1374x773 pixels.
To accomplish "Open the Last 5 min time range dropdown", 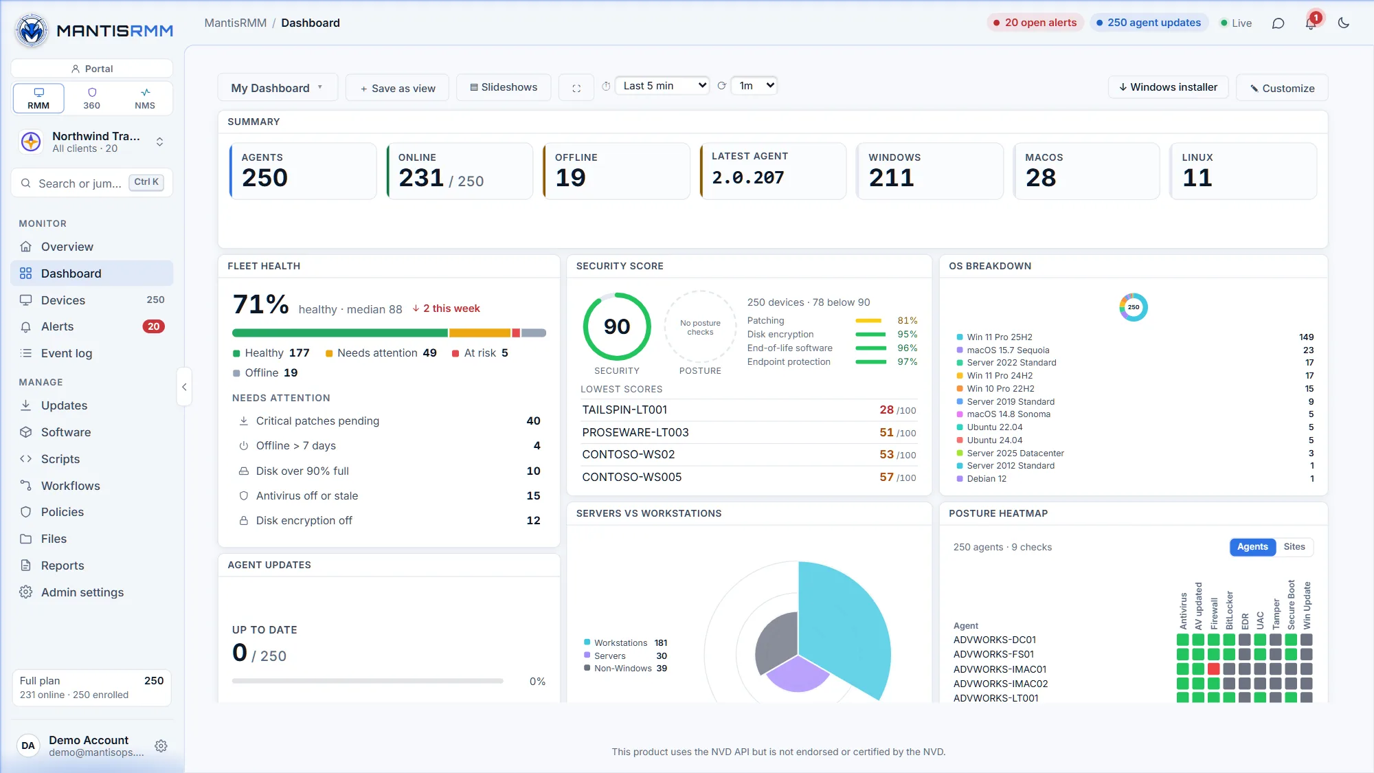I will 662,86.
